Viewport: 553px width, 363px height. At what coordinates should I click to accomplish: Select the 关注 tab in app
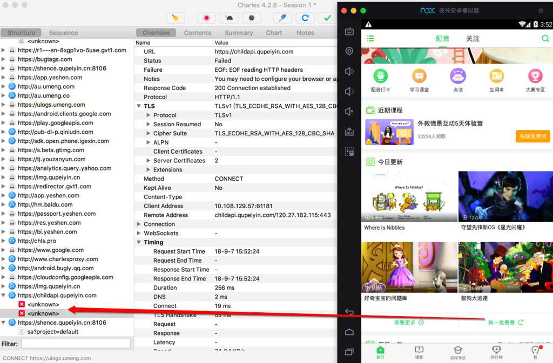click(x=473, y=38)
